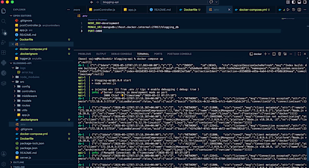Screen dimensions: 309x168
Task: Click the Customize Layout icon
Action: [288, 2]
